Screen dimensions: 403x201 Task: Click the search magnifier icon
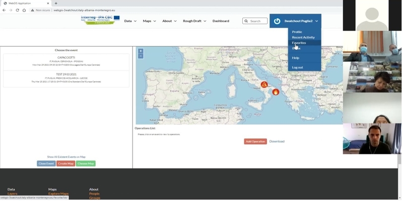pos(246,21)
